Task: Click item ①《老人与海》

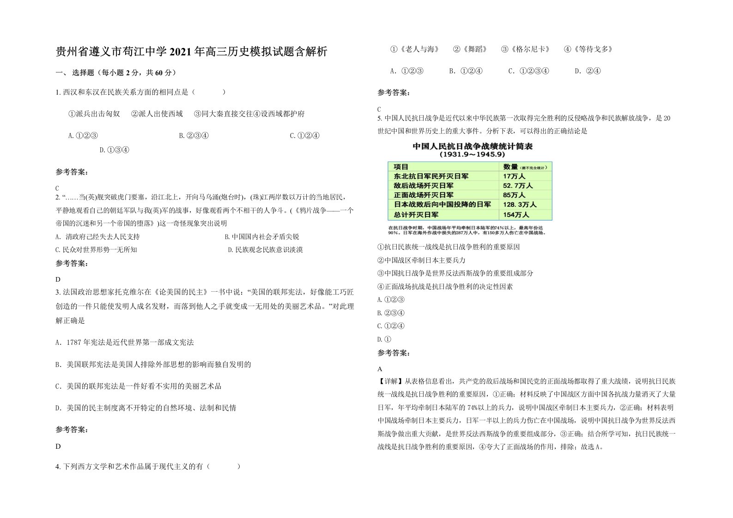Action: click(415, 49)
